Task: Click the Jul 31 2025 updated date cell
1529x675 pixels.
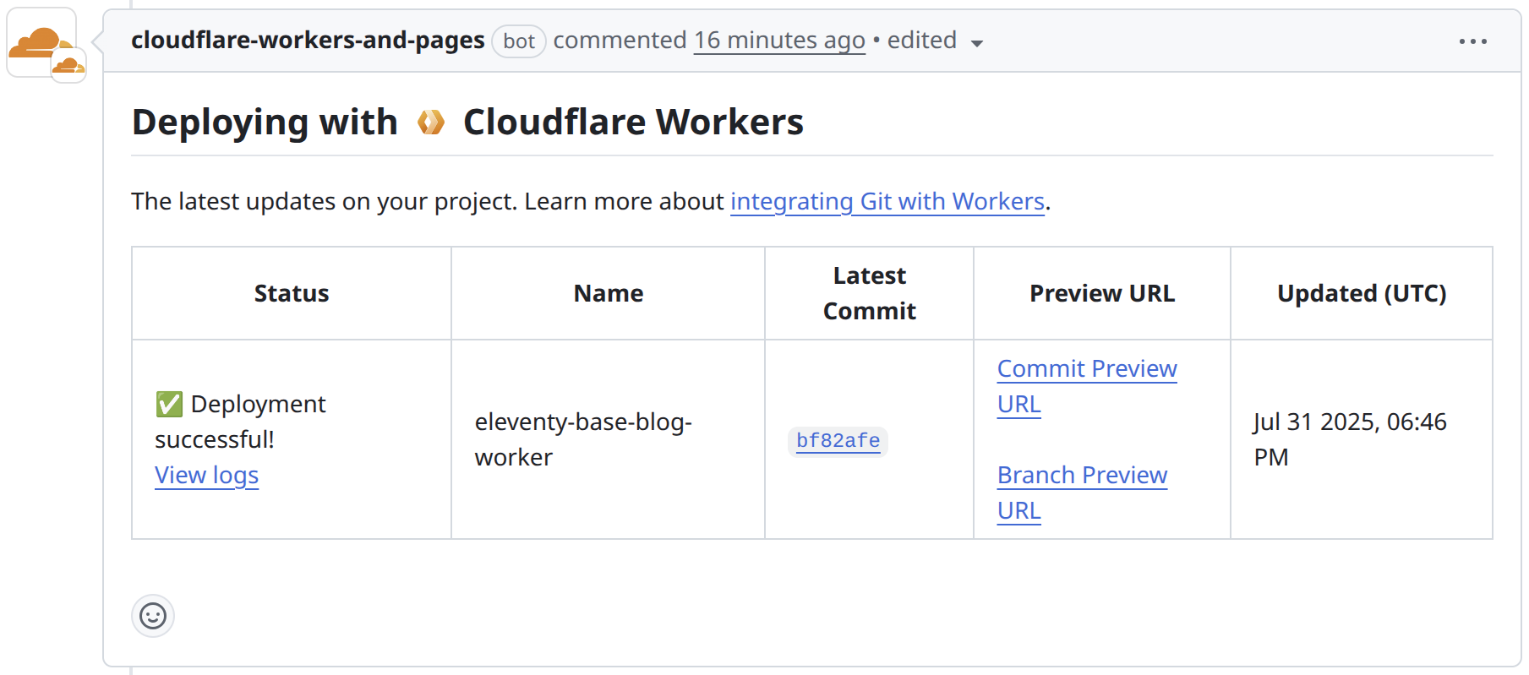Action: point(1349,439)
